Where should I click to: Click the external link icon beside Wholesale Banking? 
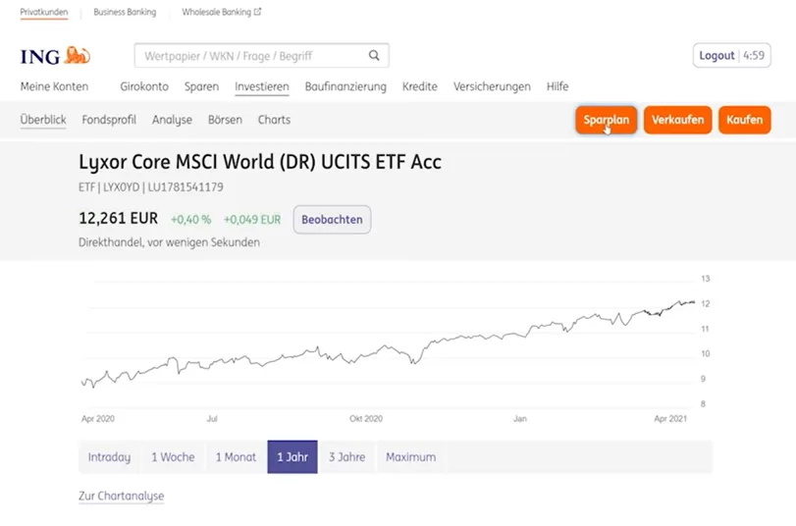tap(257, 12)
